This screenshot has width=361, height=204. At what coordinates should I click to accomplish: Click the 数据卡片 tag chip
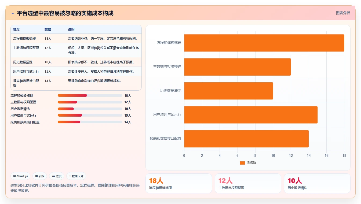click(76, 176)
